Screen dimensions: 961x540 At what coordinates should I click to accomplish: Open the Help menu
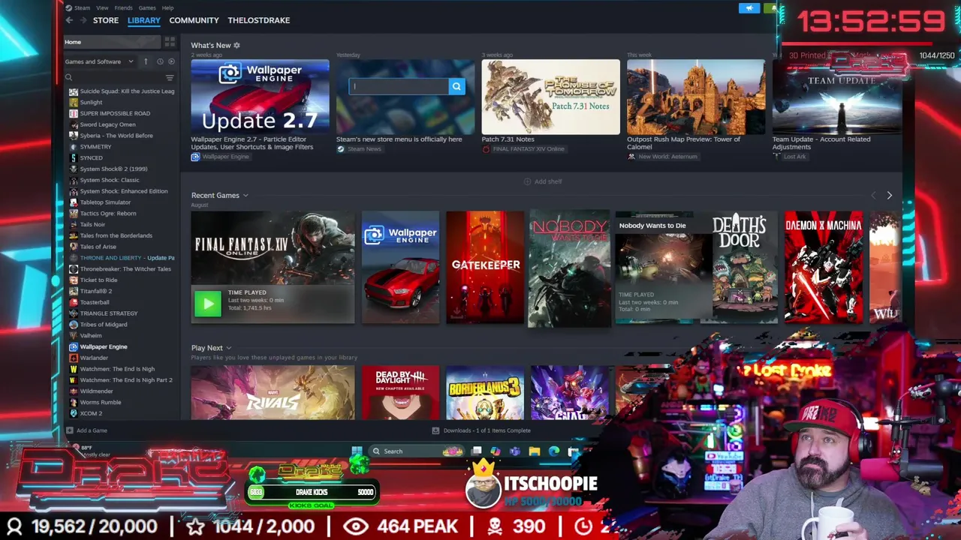[x=167, y=8]
